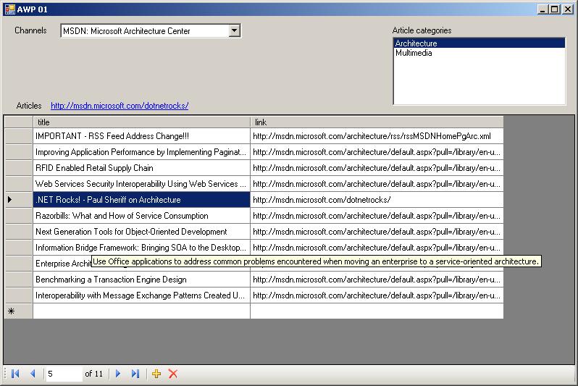Click row header of RFID Enabled row
Screen dimensions: 578x386
(18, 168)
